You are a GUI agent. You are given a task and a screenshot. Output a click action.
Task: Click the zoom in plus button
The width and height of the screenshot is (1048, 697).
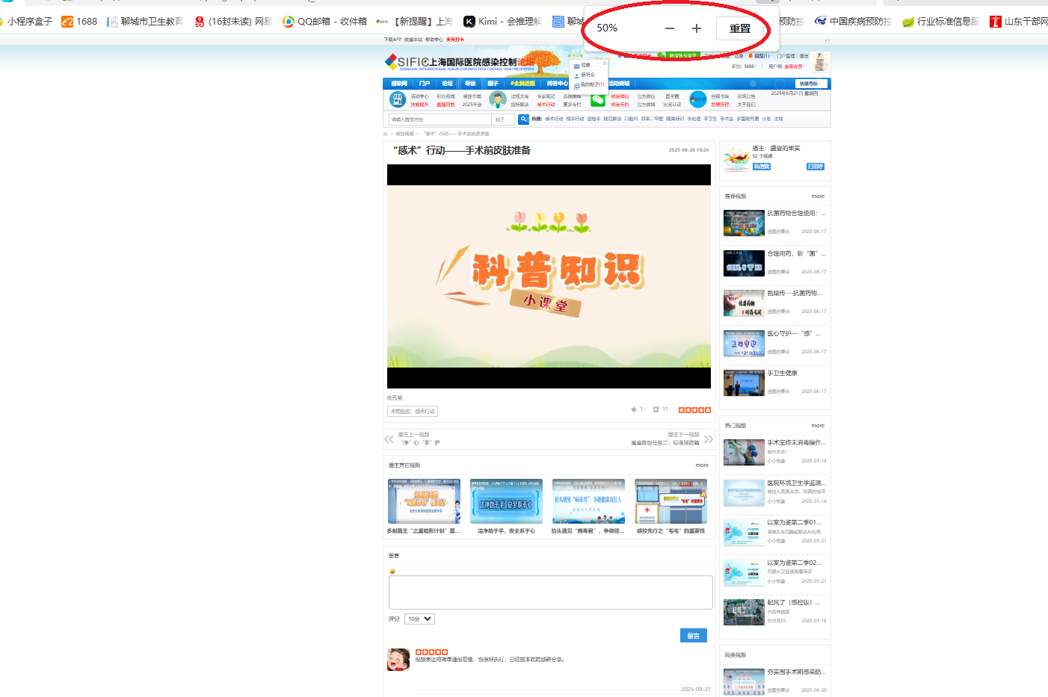pos(696,28)
